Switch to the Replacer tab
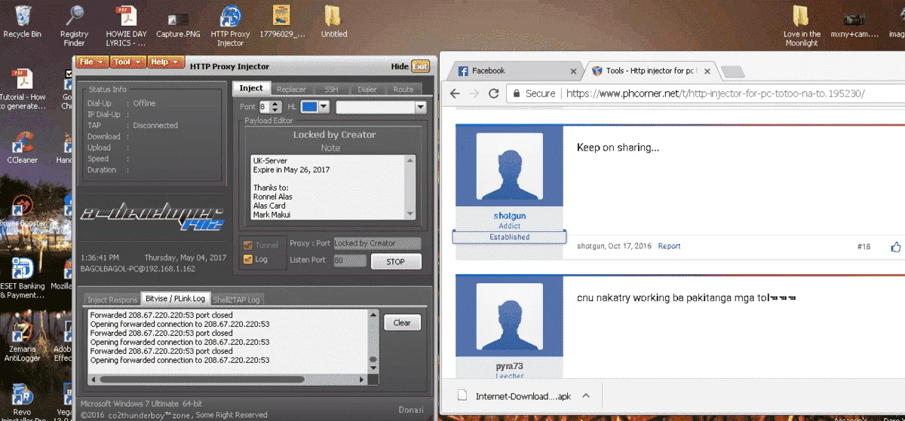905x421 pixels. coord(291,89)
